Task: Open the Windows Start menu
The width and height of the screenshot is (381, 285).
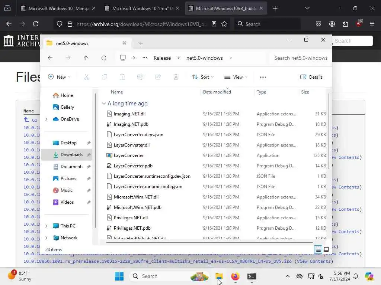Action: point(119,276)
